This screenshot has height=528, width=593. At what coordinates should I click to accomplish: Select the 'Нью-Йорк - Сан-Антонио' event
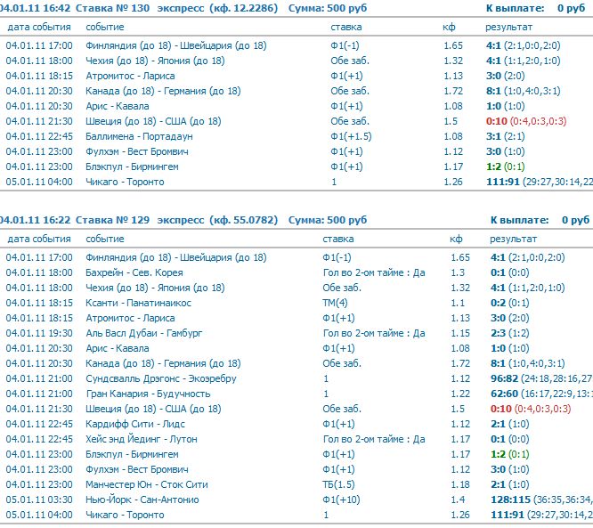142,500
